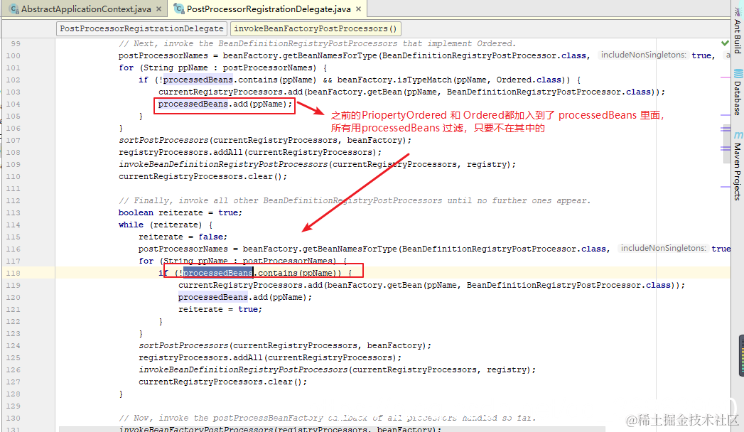Open the Database tool window
The height and width of the screenshot is (432, 744).
click(738, 92)
